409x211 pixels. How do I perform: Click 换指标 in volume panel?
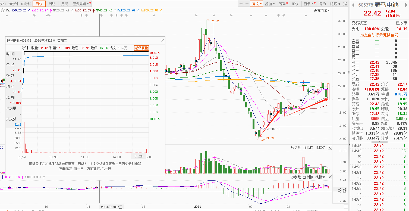(320, 148)
